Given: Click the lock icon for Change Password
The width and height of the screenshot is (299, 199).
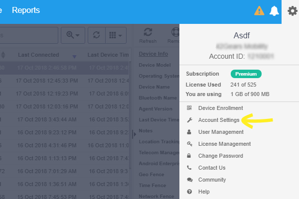Looking at the screenshot, I should 189,156.
